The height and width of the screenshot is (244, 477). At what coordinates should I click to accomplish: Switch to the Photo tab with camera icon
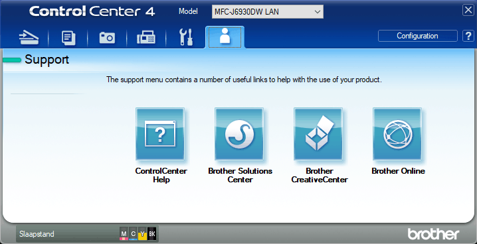pos(107,38)
